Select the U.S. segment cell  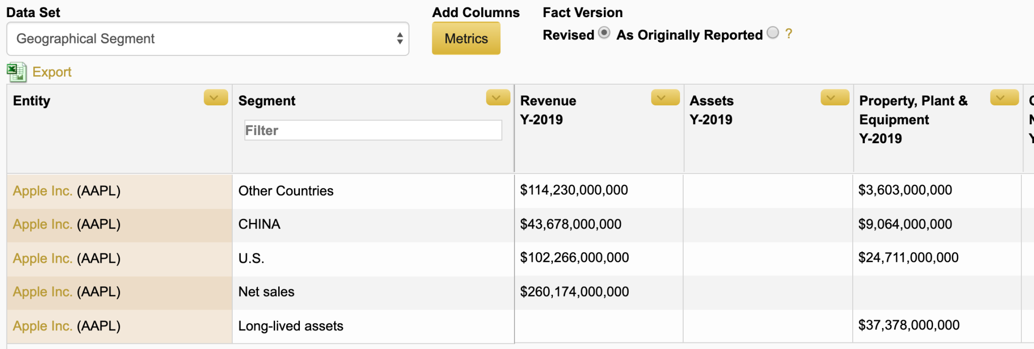click(x=251, y=258)
